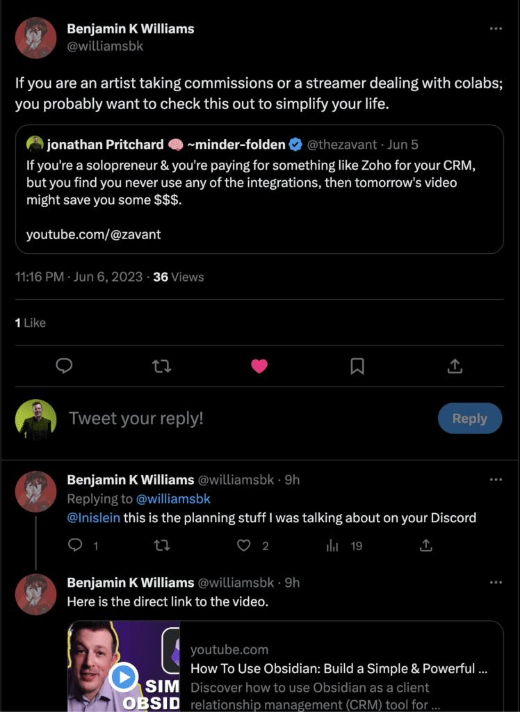Open more options on the @Inislein reply

point(496,480)
